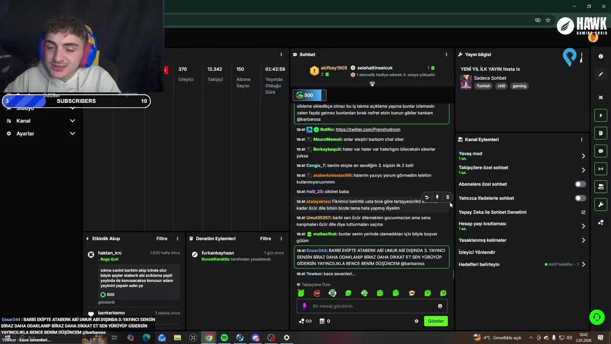The height and width of the screenshot is (344, 611).
Task: Expand Hedefleri belirleyin options
Action: [583, 264]
